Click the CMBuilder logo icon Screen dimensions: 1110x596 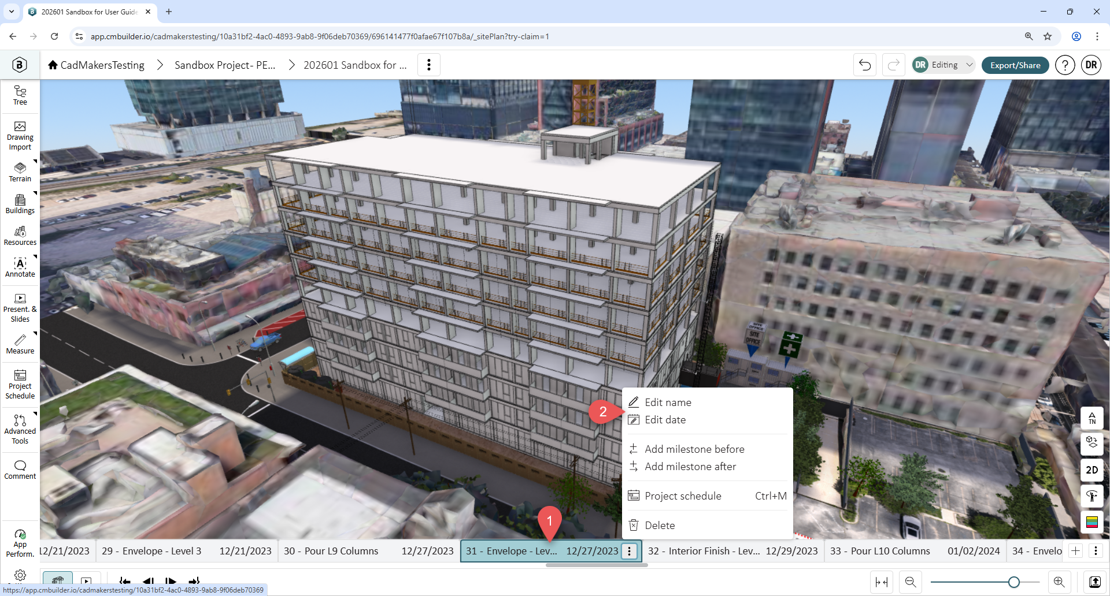coord(20,65)
